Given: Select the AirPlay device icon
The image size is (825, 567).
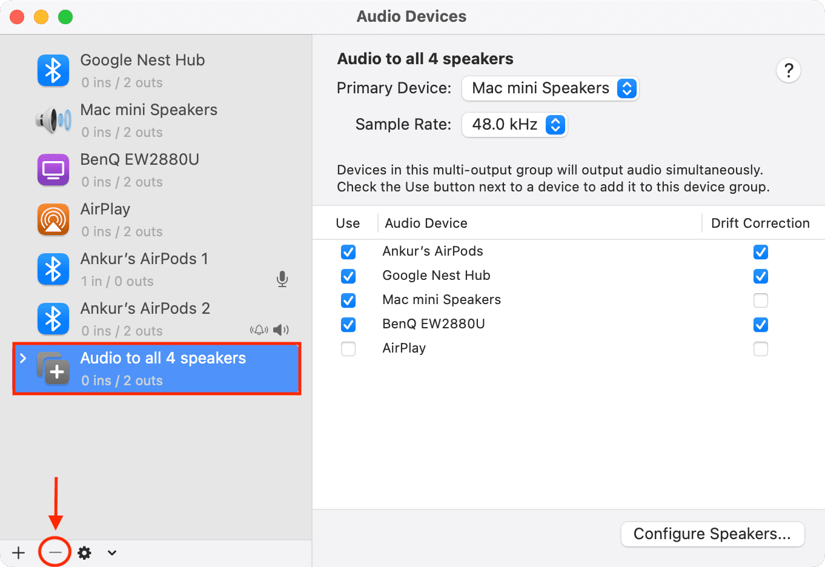Looking at the screenshot, I should pyautogui.click(x=53, y=220).
